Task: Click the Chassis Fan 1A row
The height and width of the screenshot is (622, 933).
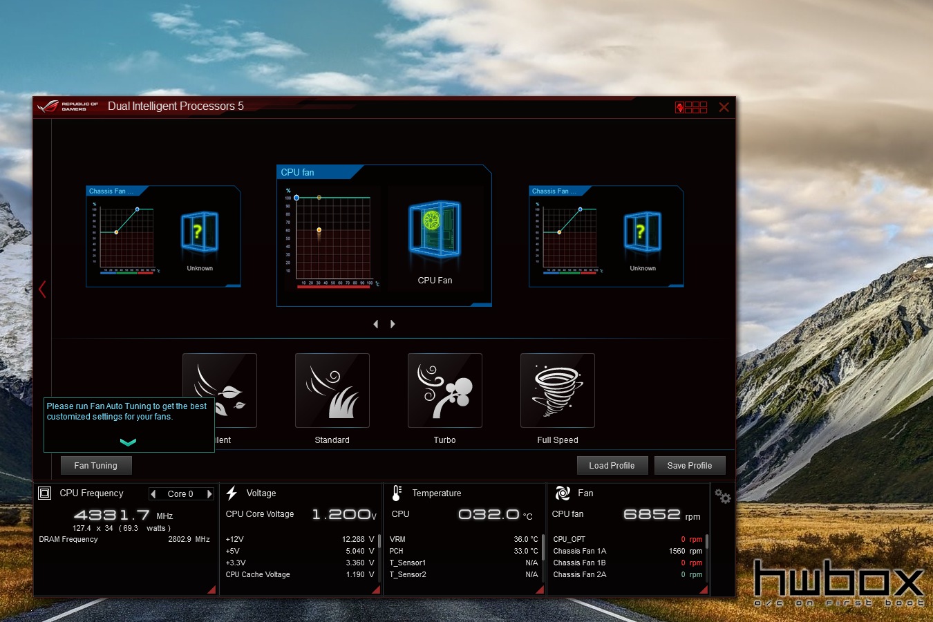Action: pos(628,551)
